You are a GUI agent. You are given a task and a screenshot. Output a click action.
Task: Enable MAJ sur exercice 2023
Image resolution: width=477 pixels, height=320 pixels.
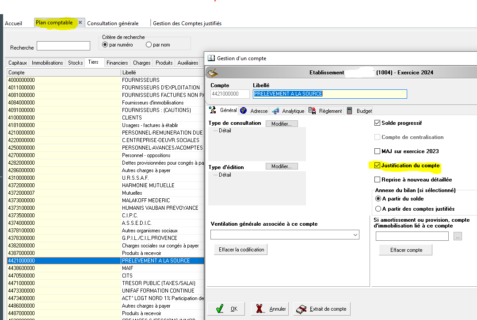(377, 151)
